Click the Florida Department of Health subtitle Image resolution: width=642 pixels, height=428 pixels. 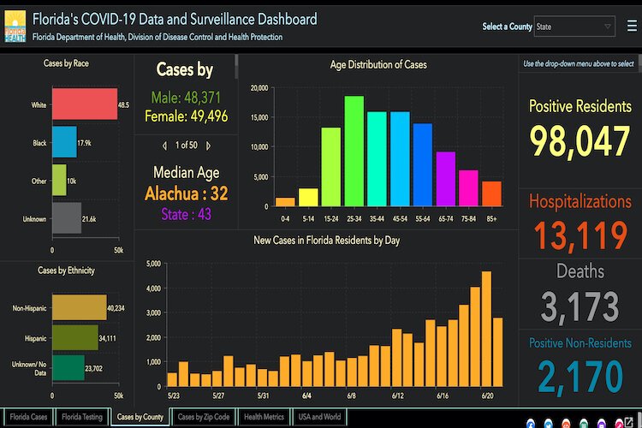pos(158,37)
